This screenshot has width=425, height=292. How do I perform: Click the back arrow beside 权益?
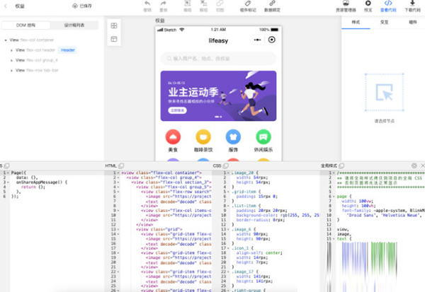click(x=6, y=5)
